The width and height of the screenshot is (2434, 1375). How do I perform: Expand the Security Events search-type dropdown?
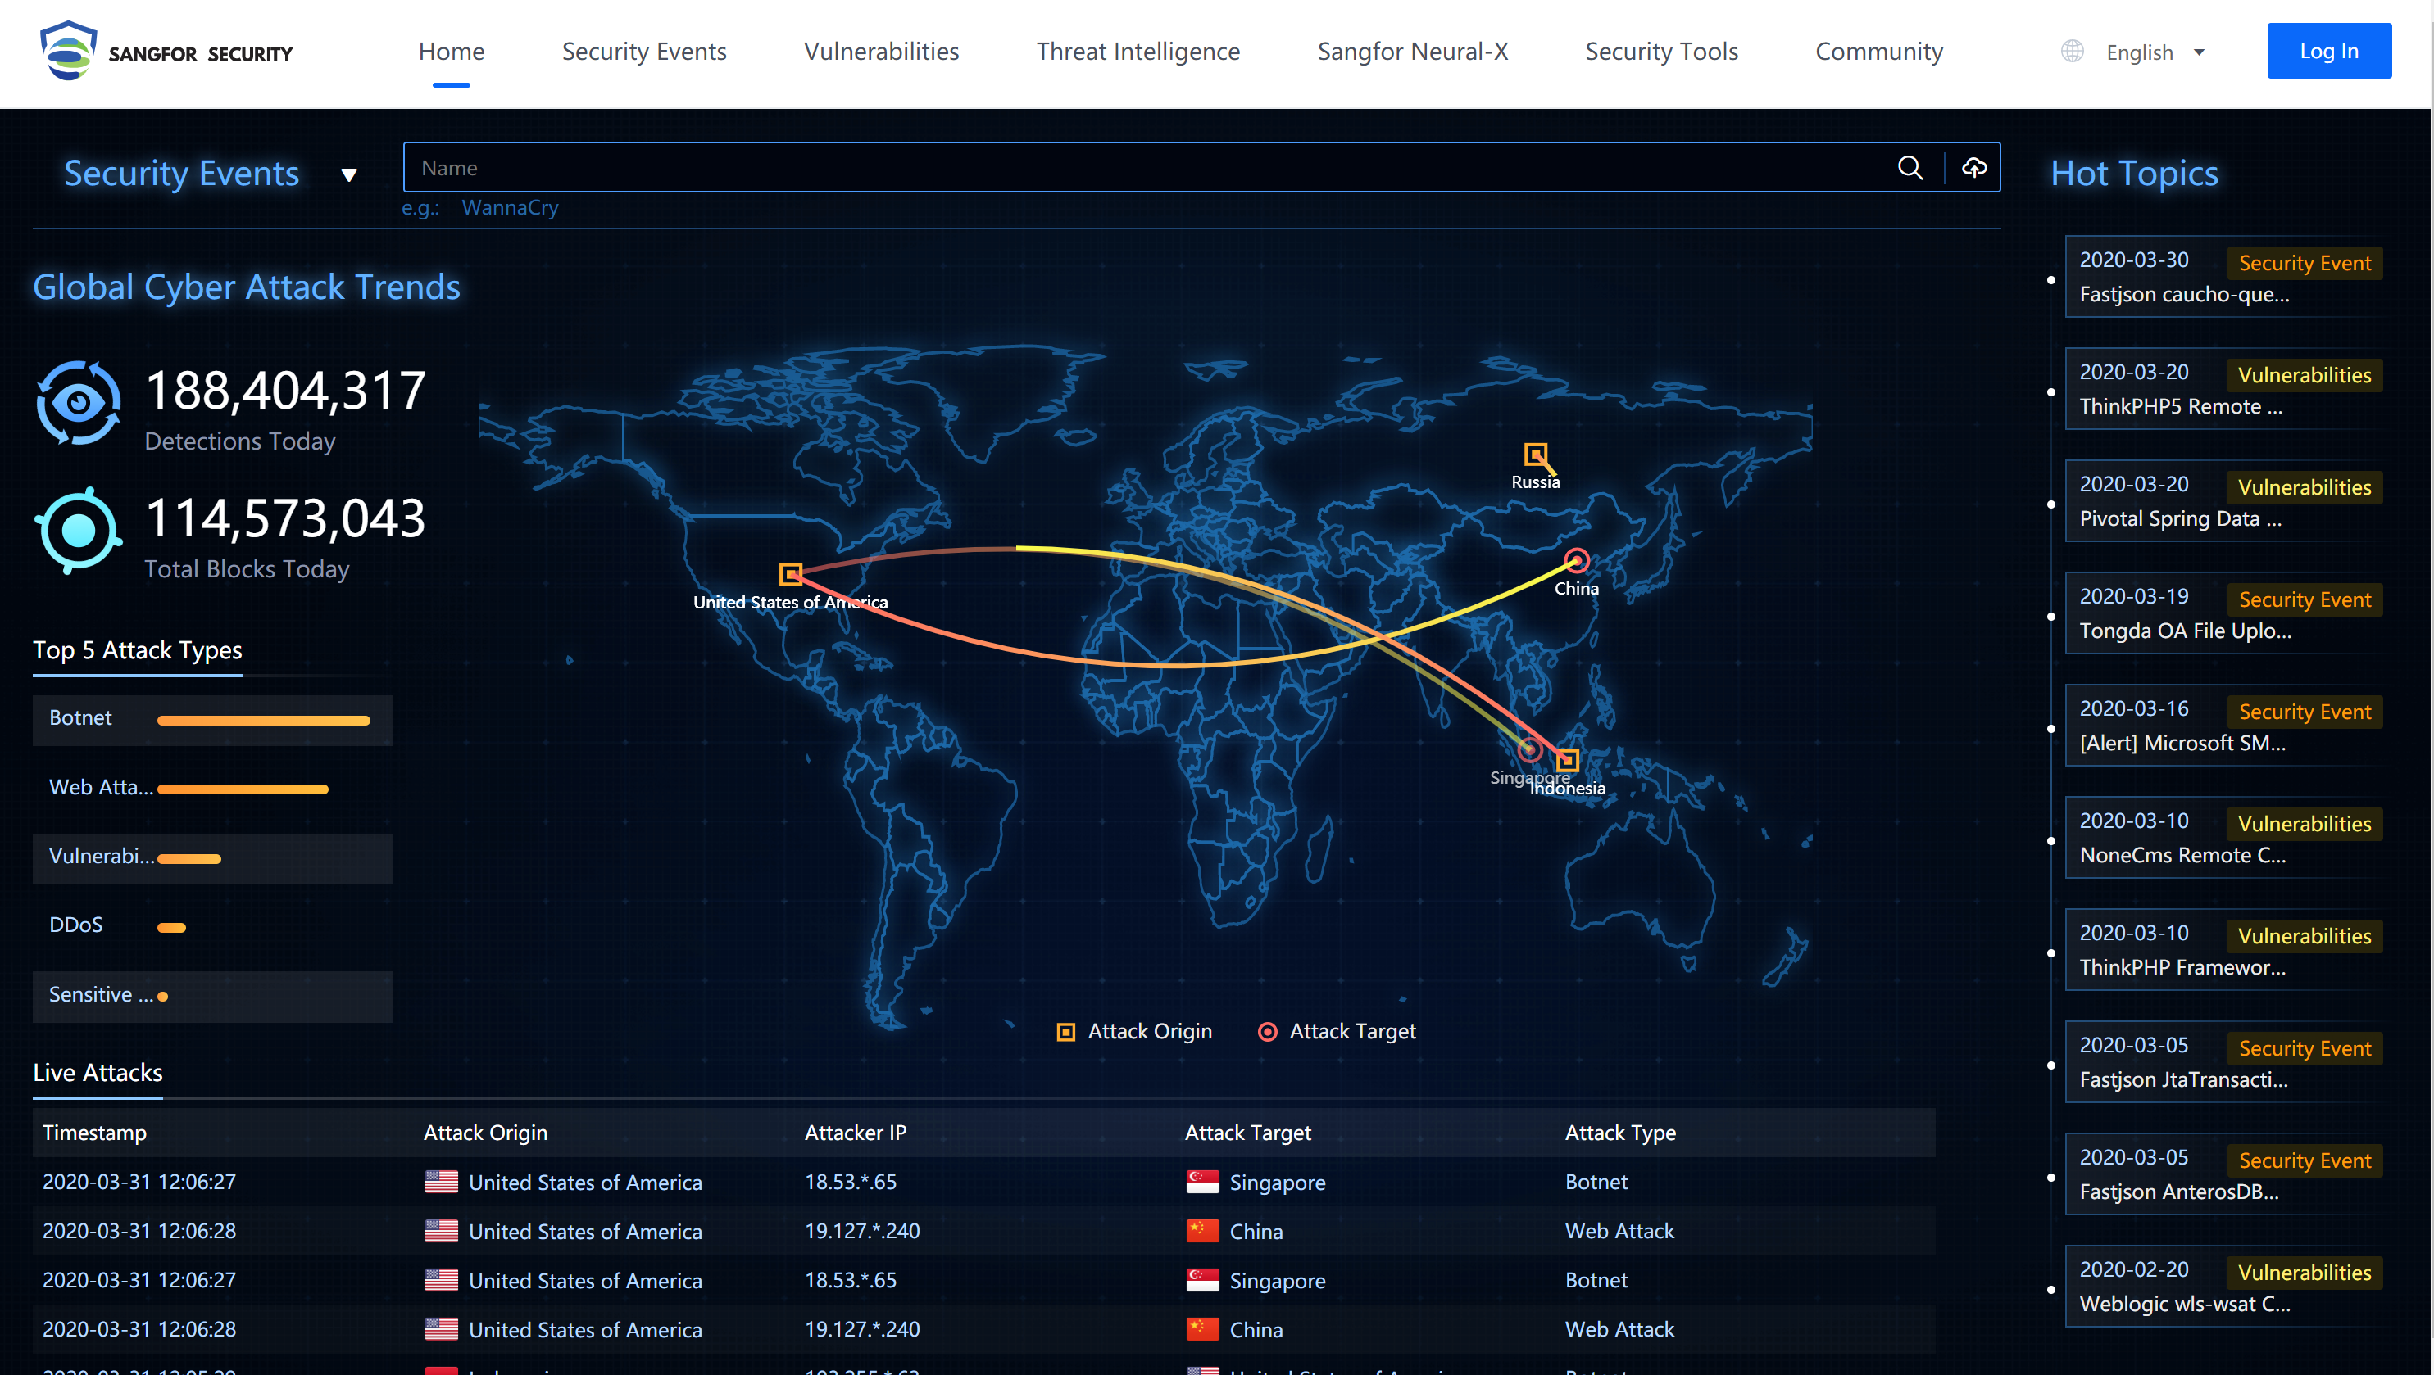tap(348, 174)
